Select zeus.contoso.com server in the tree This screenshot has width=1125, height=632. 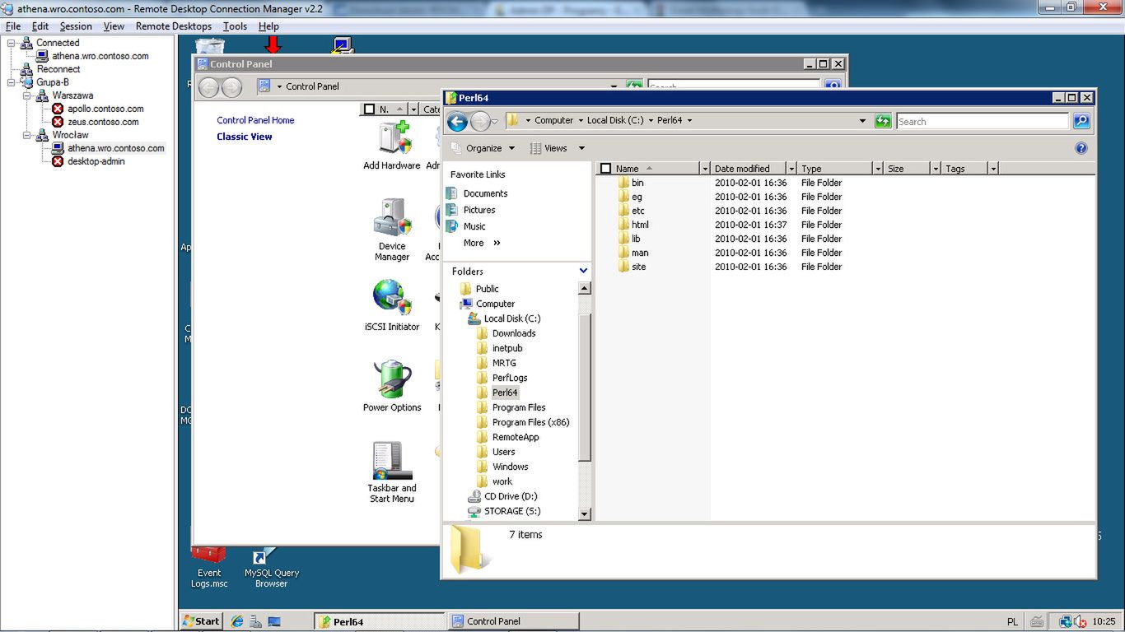(103, 122)
